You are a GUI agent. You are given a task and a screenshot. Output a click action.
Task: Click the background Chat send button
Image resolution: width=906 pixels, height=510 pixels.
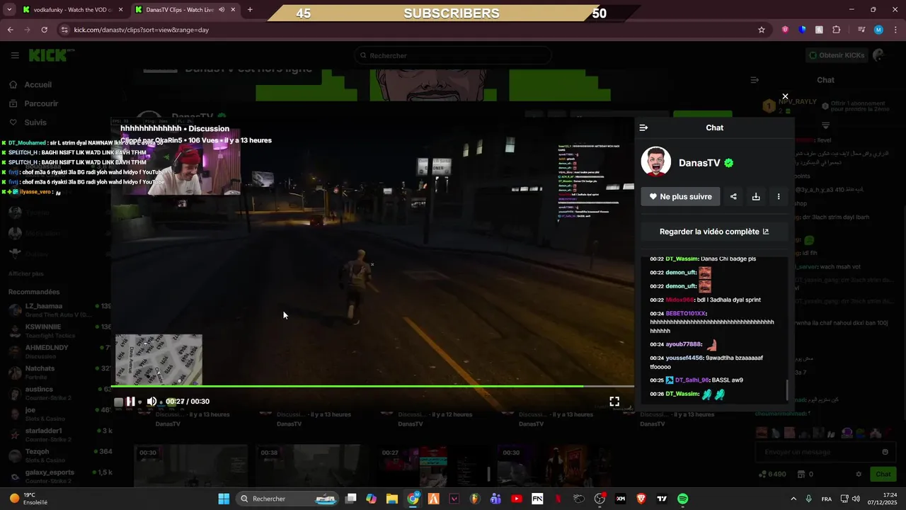pos(883,474)
